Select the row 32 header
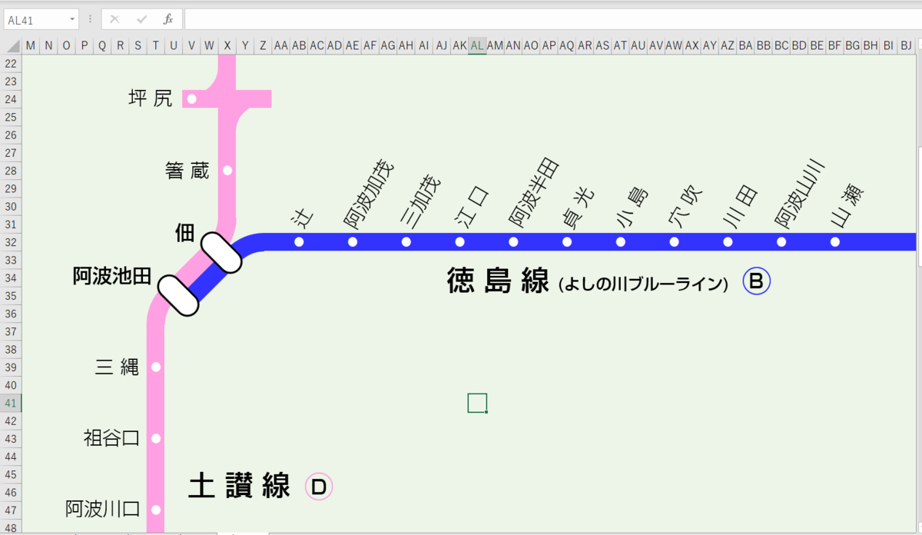This screenshot has height=535, width=922. [11, 242]
